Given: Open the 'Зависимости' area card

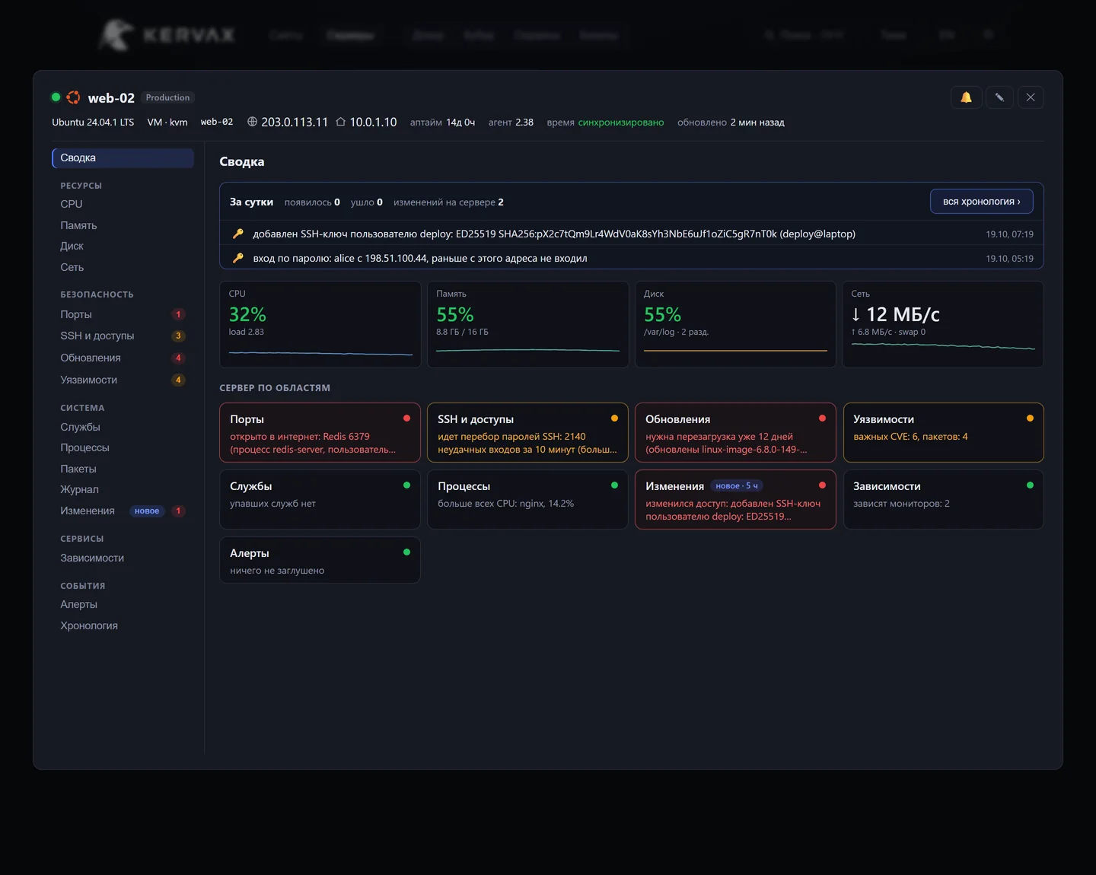Looking at the screenshot, I should tap(943, 499).
